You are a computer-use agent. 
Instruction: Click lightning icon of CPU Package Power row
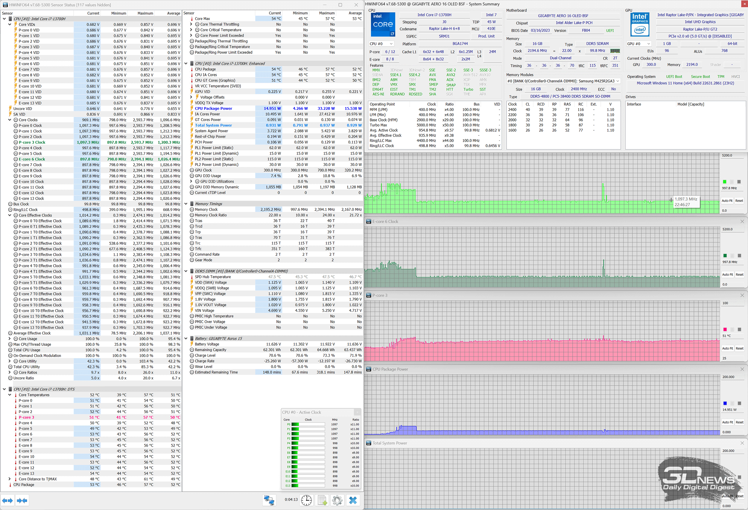(192, 108)
